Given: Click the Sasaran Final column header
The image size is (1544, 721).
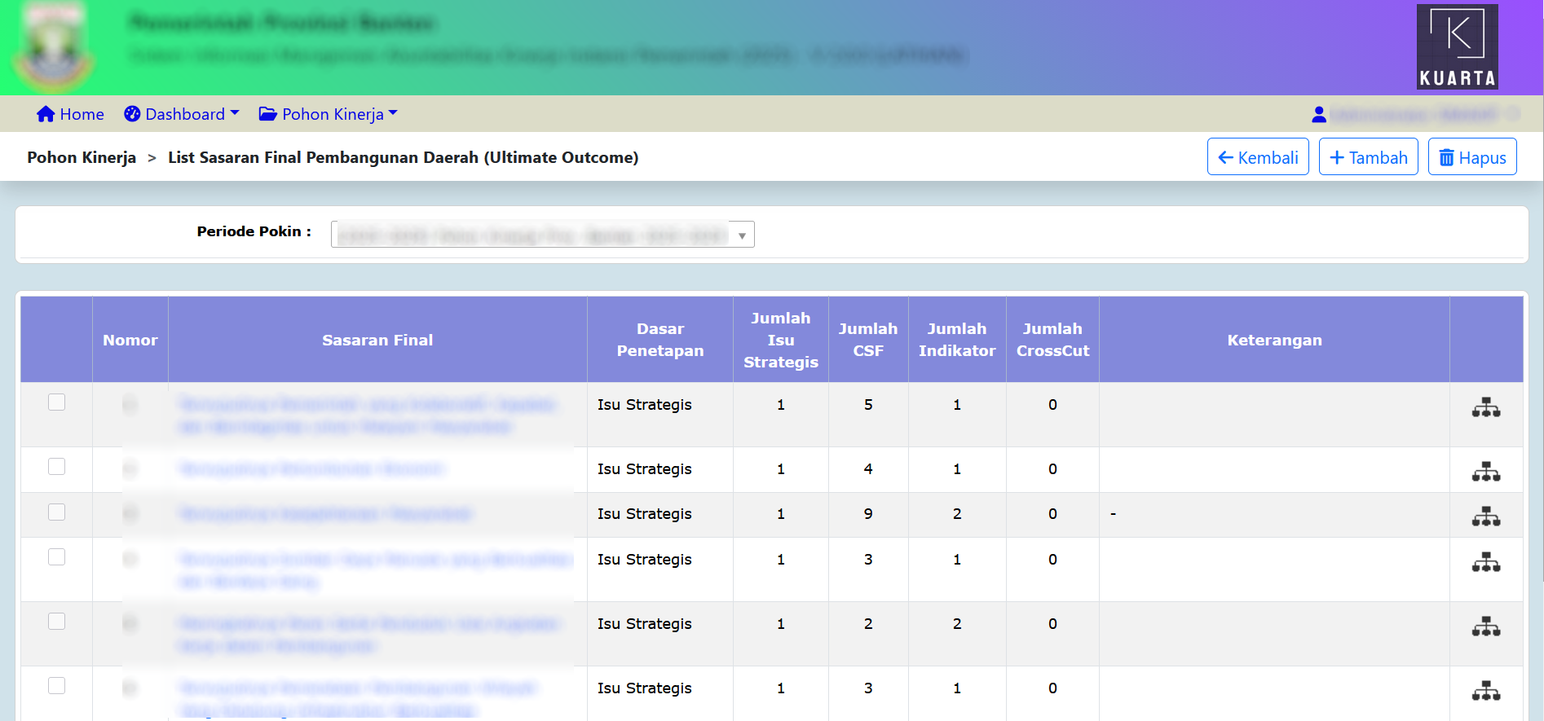Looking at the screenshot, I should [x=377, y=341].
